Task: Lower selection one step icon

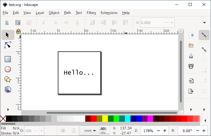Action: 103,23
